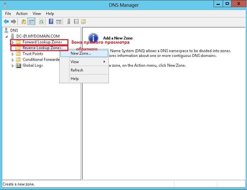Click the DNS Manager title bar app icon

point(6,5)
